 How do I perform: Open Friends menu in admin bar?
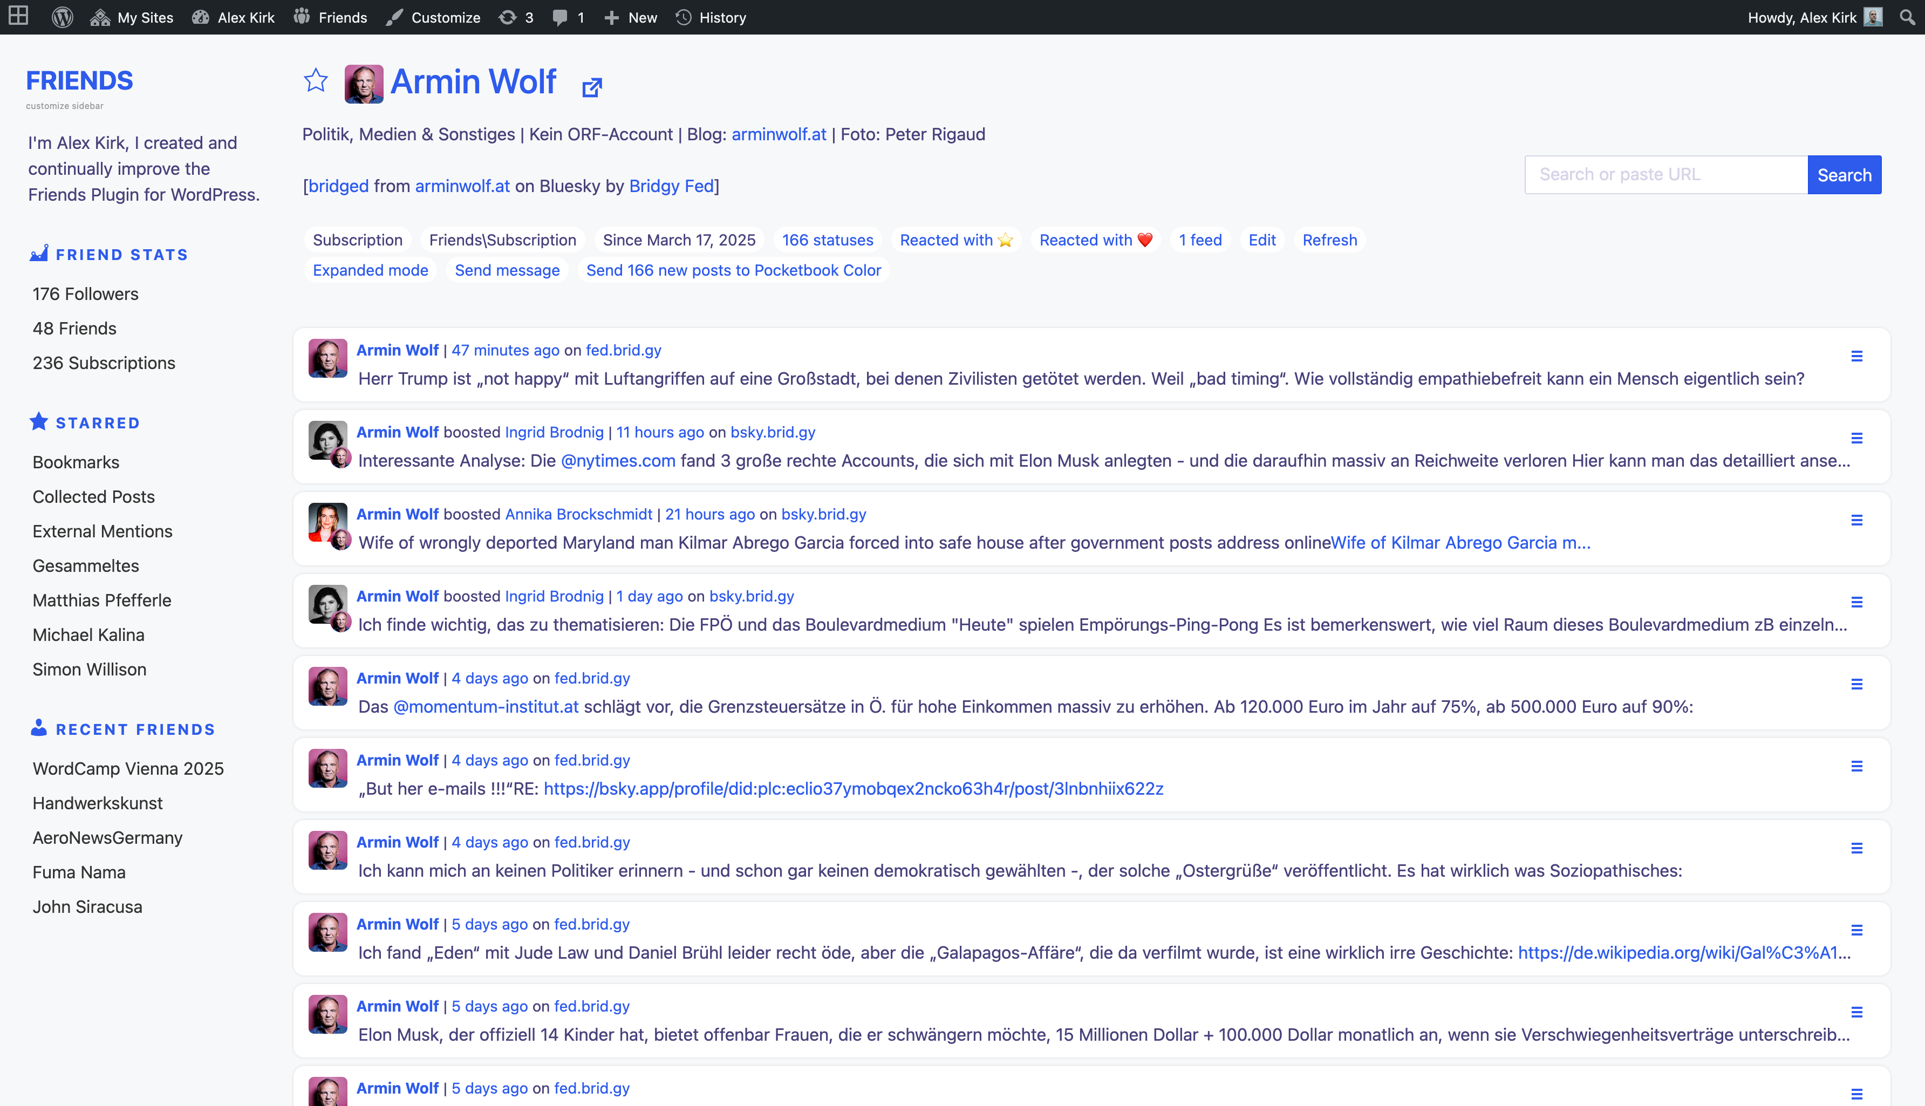(330, 17)
